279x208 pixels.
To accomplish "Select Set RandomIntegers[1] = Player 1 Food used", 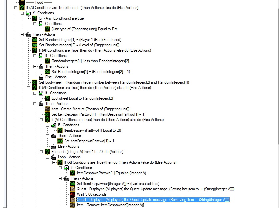I will click(x=80, y=40).
